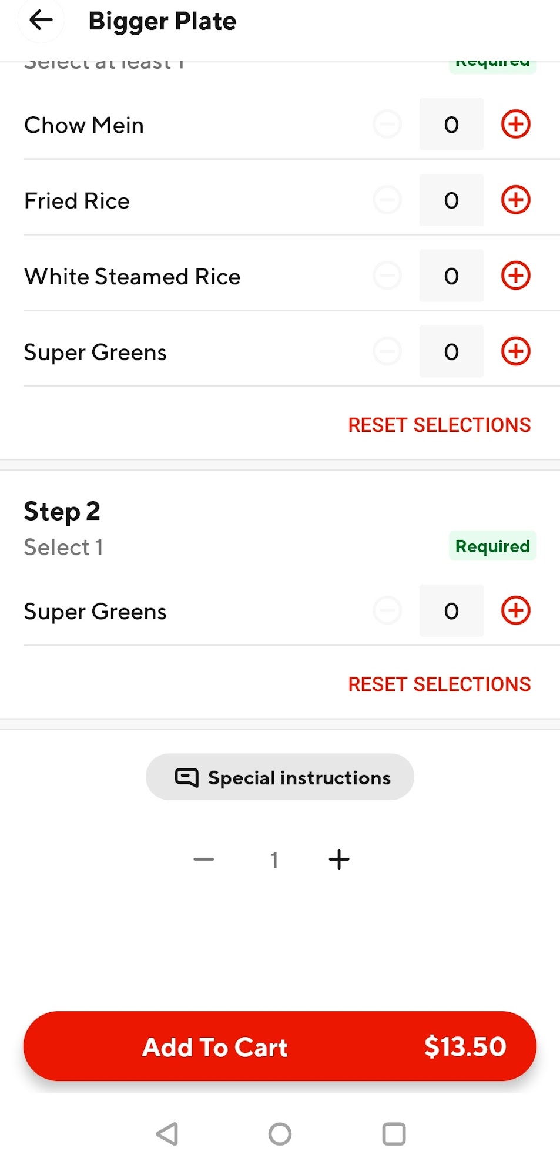Open Android recent apps square button

coord(394,1134)
